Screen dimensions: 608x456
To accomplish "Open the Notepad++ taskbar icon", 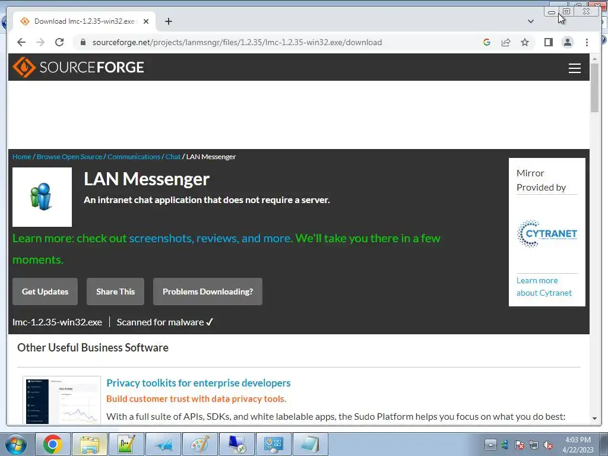I will (x=126, y=444).
